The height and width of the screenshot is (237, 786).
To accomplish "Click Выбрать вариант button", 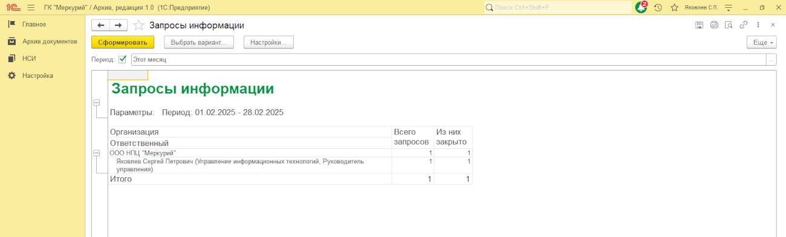I will [x=198, y=42].
